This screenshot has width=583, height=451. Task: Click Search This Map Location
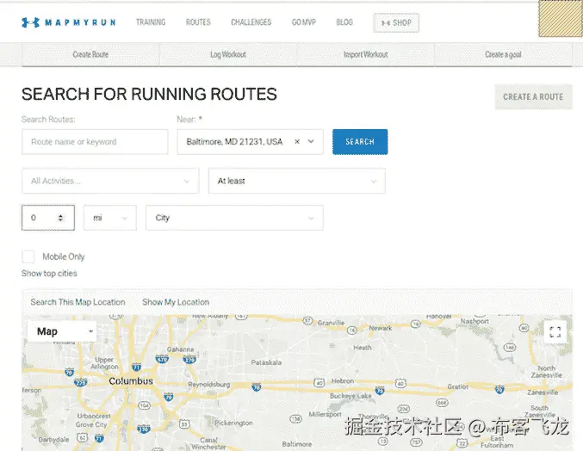(x=78, y=302)
